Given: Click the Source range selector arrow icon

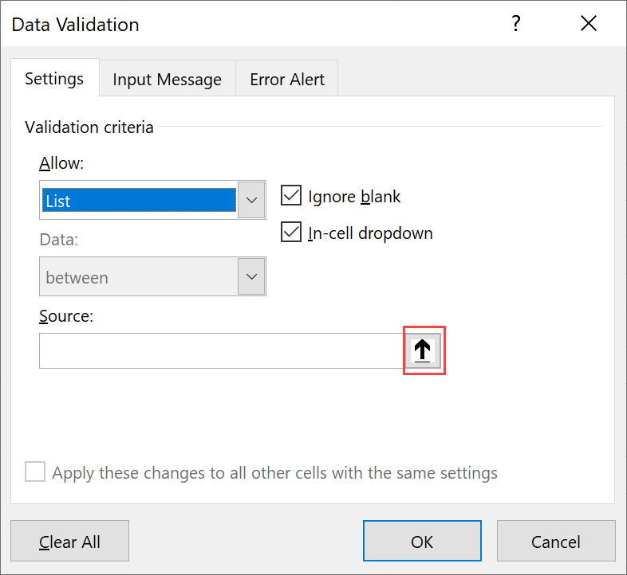Looking at the screenshot, I should point(423,350).
